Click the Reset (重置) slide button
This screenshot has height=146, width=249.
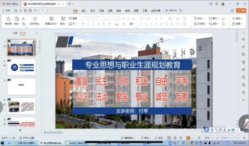[x=72, y=18]
